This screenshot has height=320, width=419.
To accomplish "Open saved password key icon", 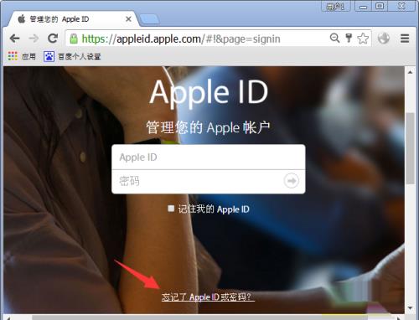I will 349,38.
